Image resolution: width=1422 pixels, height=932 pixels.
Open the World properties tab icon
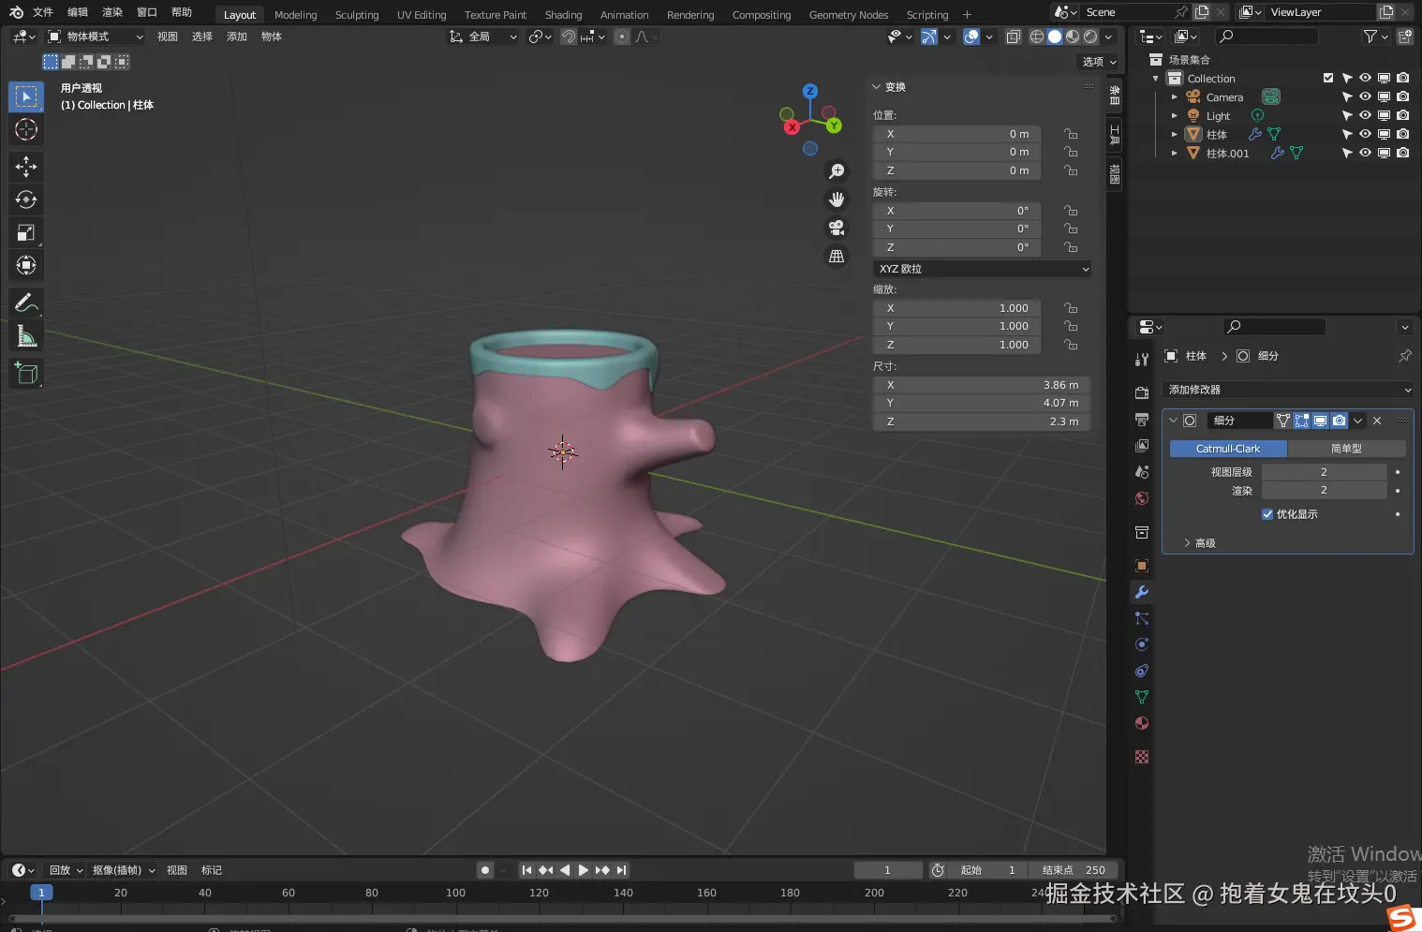click(1141, 498)
